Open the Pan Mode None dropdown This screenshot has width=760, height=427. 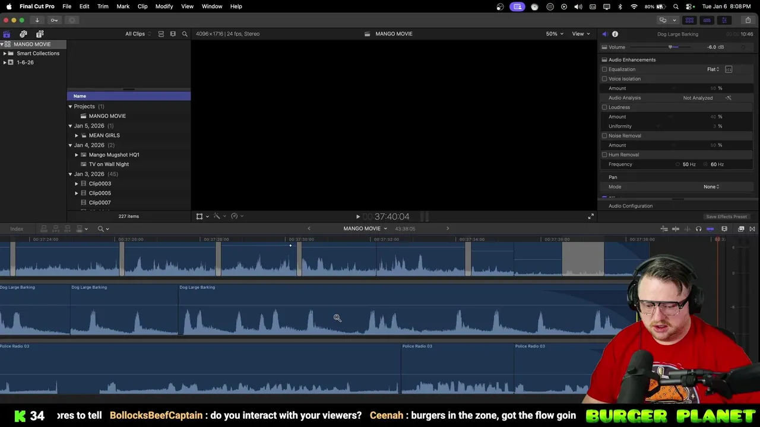pos(711,187)
